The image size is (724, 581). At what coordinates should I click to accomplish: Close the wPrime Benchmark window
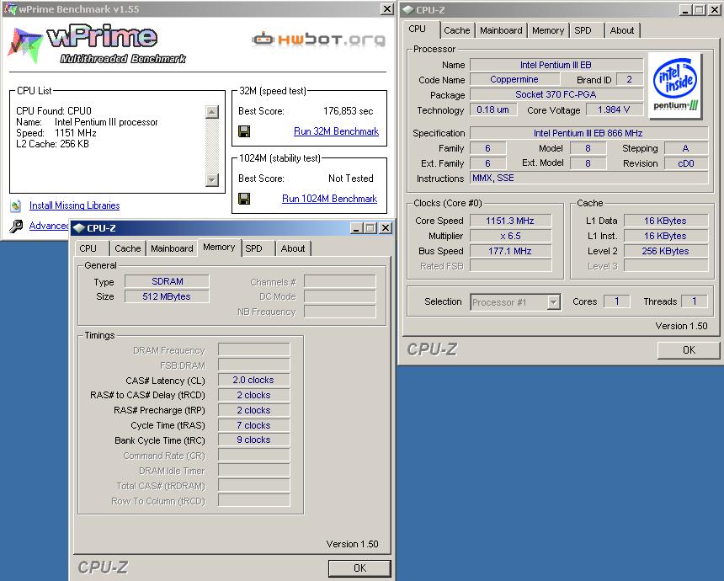point(387,8)
